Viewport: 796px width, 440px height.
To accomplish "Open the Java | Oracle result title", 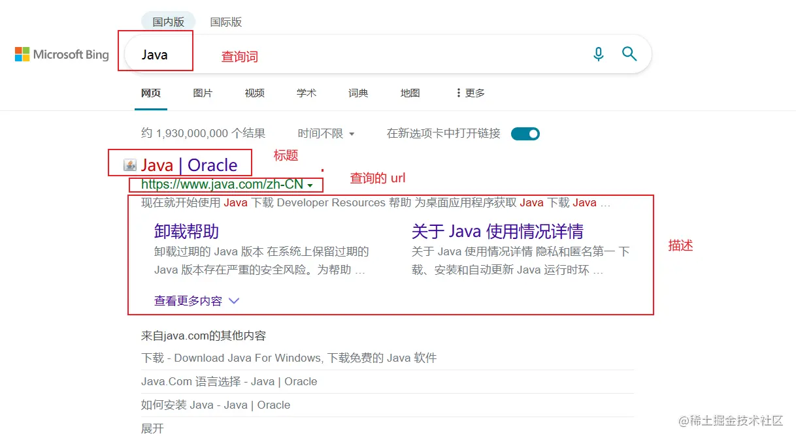I will [189, 165].
